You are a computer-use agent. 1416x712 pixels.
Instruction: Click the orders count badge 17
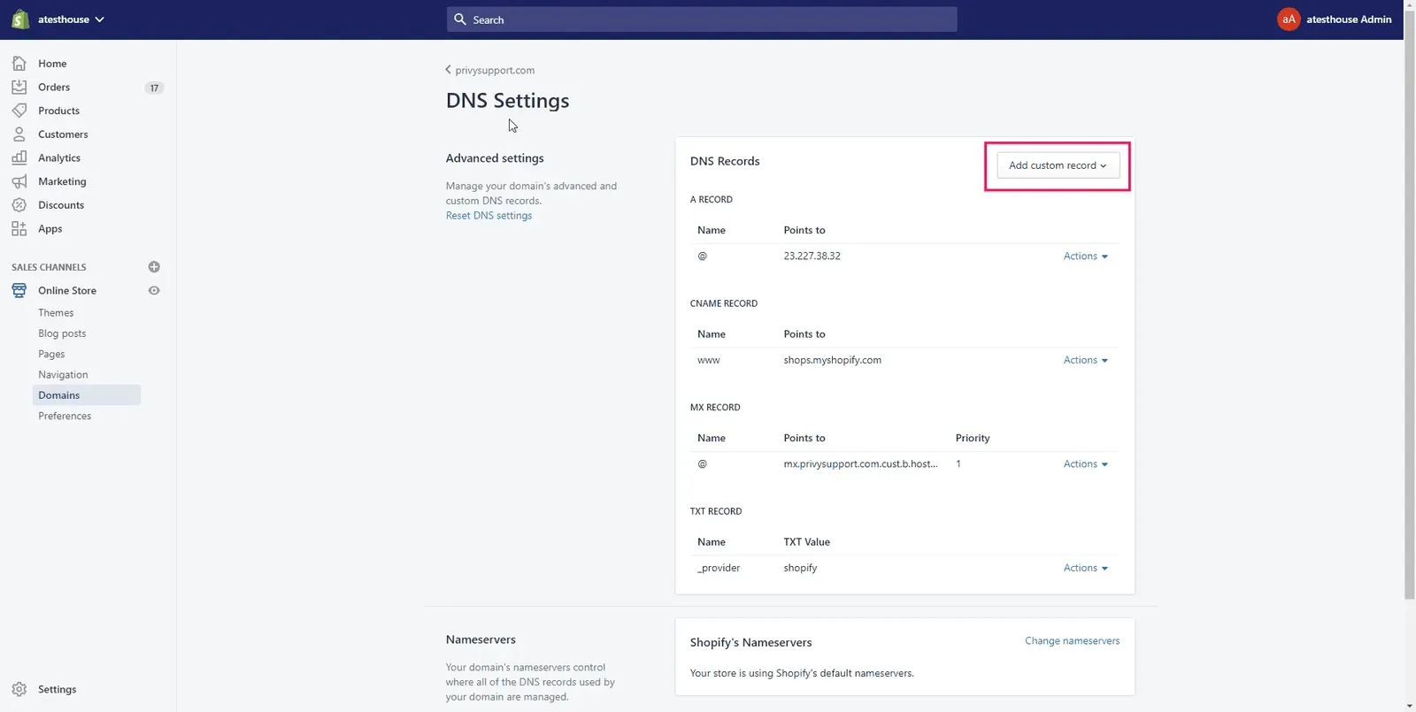(x=154, y=88)
